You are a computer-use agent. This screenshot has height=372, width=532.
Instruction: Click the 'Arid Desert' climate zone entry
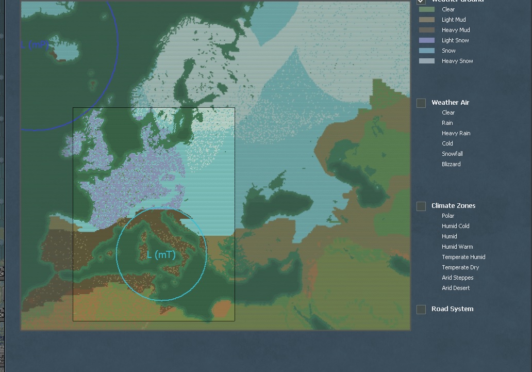point(456,288)
